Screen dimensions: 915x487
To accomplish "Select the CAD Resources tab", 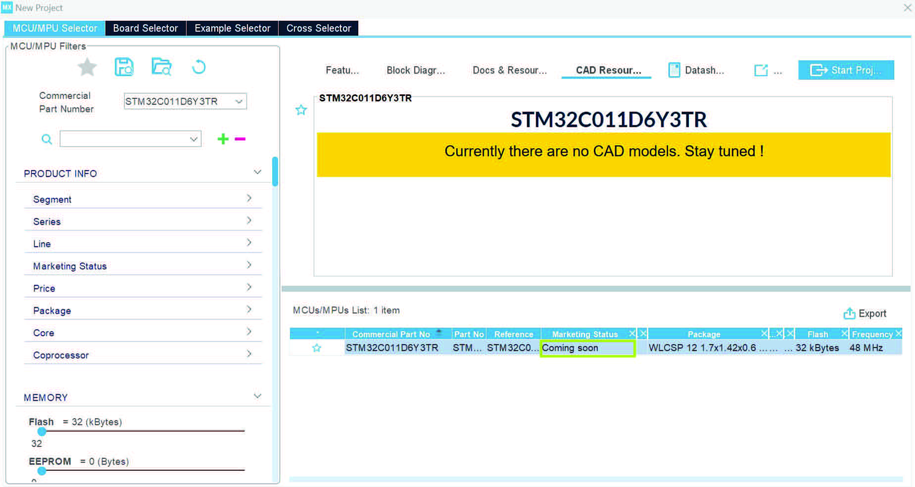I will coord(608,70).
